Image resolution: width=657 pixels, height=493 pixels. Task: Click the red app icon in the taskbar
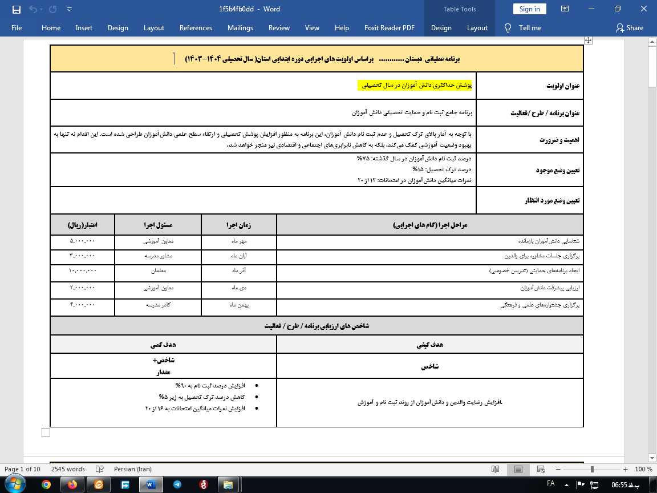(203, 484)
